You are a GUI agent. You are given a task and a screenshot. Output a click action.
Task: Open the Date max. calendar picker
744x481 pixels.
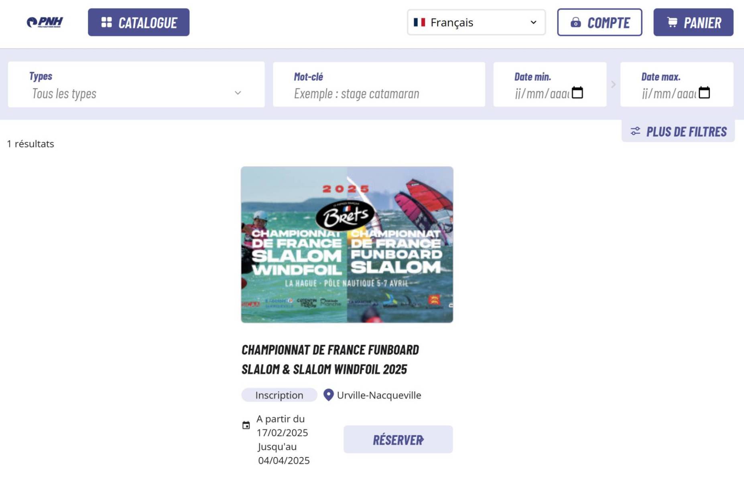pyautogui.click(x=704, y=93)
